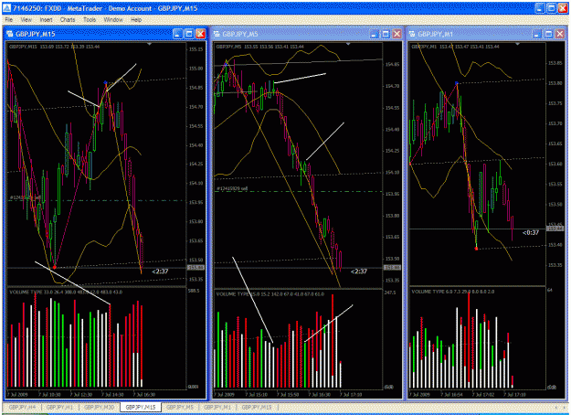Switch to the GBPJPY,M1 chart tab

click(217, 407)
